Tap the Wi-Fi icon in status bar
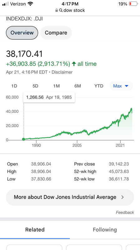This screenshot has height=250, width=140. click(30, 4)
